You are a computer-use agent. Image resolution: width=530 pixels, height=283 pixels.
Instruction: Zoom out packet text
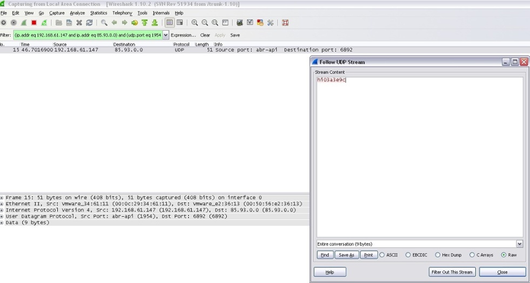tap(205, 23)
